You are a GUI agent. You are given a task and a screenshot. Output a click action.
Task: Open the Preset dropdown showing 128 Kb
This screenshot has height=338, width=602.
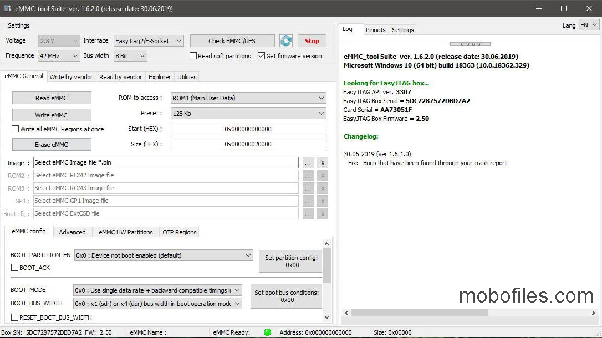coord(248,114)
